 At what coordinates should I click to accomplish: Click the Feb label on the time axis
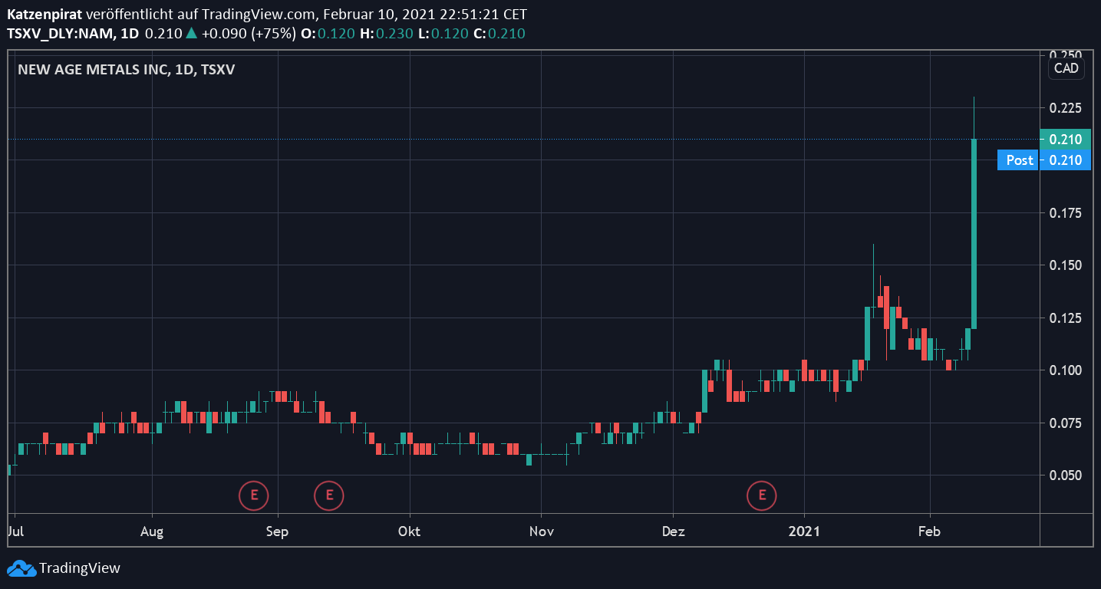pyautogui.click(x=929, y=531)
